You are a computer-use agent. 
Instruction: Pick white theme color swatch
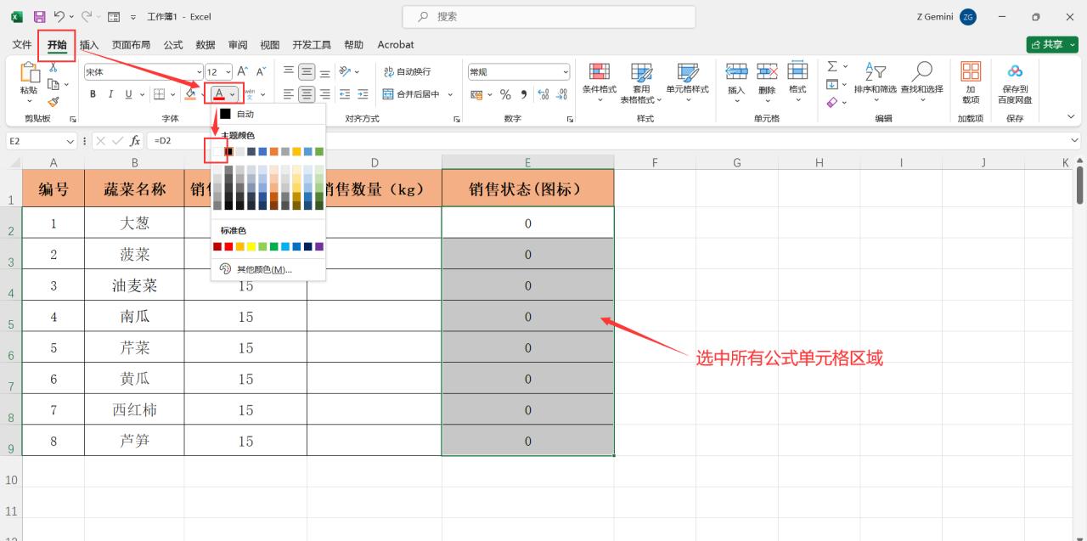(x=217, y=151)
